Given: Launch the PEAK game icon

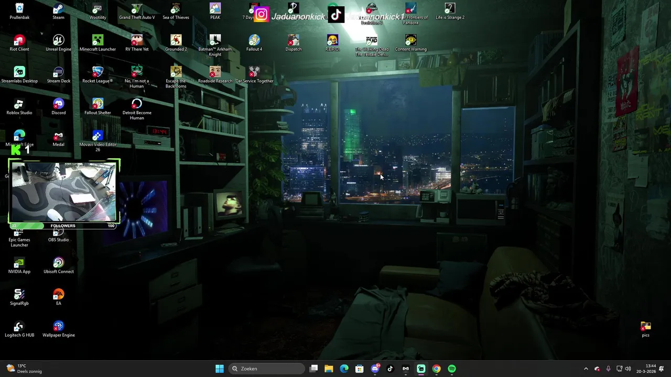Looking at the screenshot, I should (215, 12).
